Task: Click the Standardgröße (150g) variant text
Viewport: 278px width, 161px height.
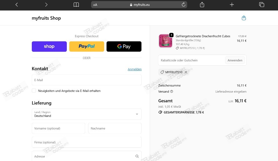Action: click(x=188, y=40)
